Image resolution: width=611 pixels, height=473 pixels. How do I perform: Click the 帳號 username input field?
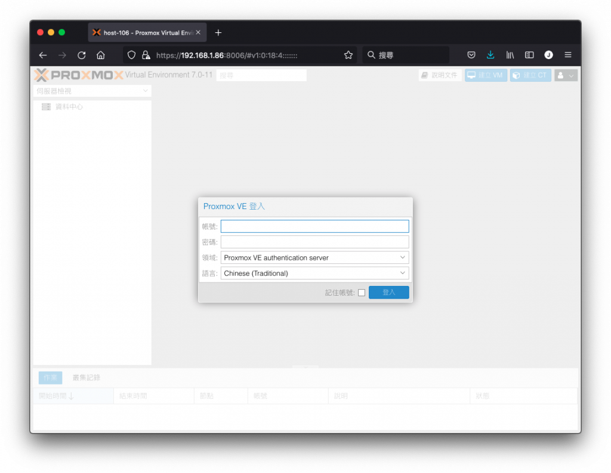coord(315,226)
